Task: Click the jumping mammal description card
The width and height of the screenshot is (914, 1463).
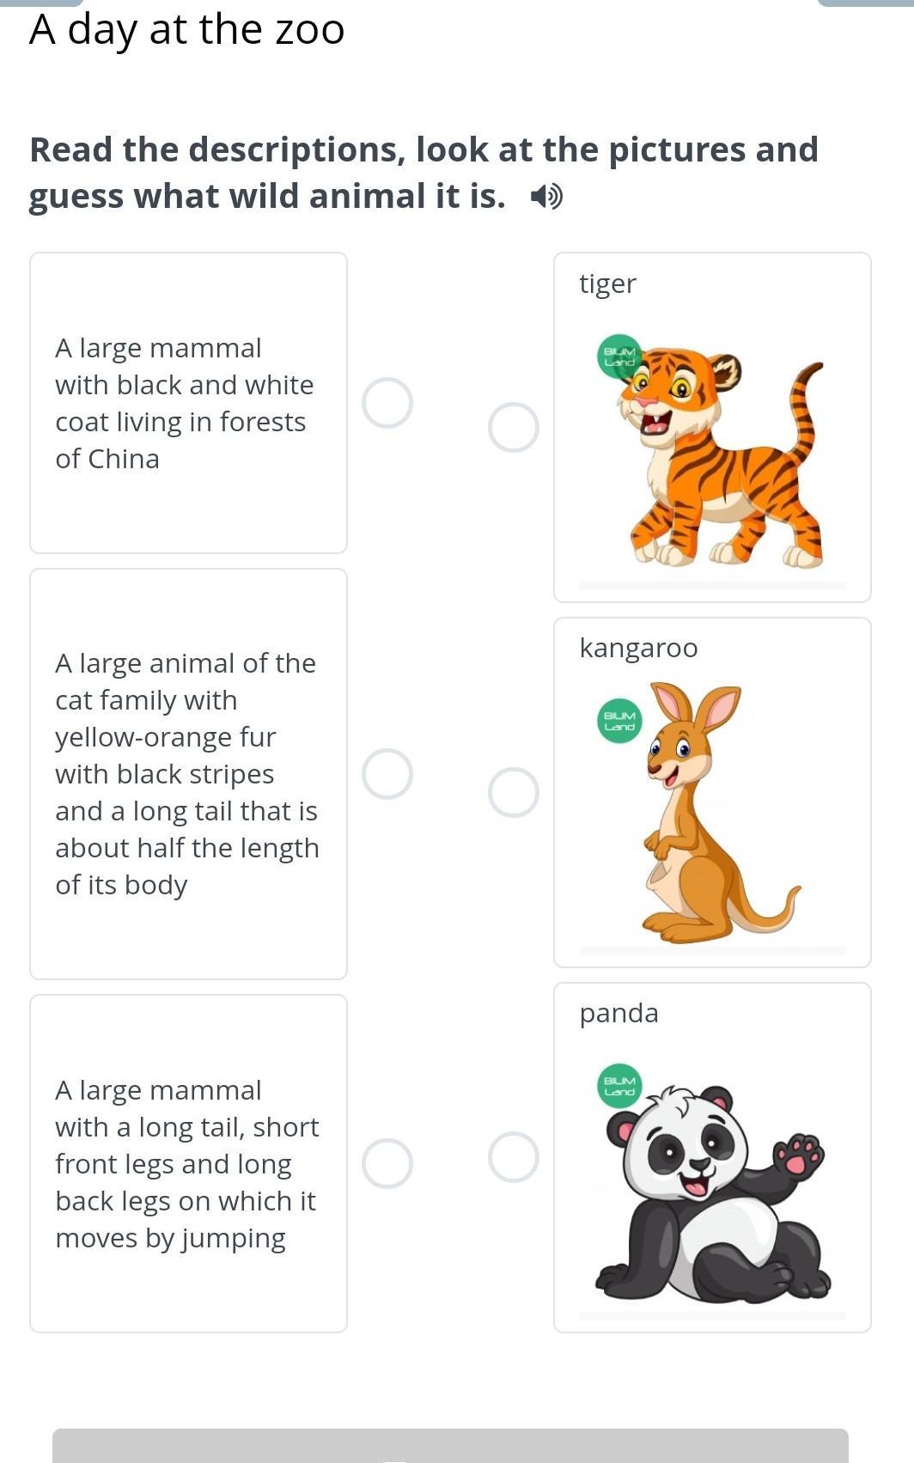Action: click(188, 1163)
